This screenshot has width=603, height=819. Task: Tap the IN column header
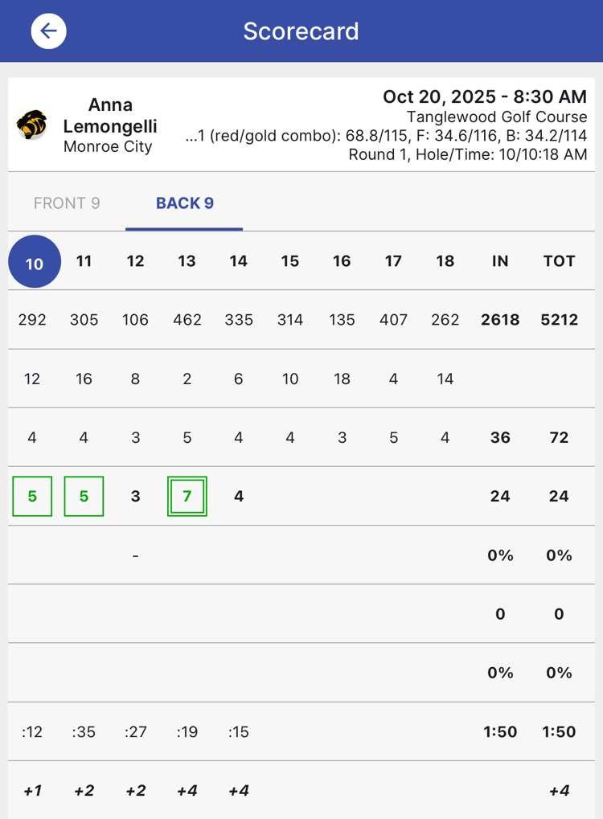[x=500, y=261]
